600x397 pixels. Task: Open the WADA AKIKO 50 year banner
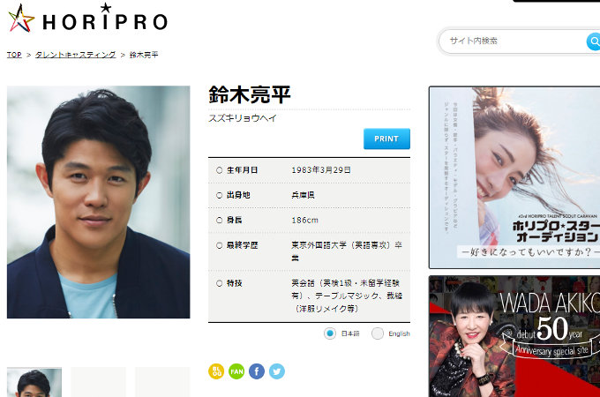click(514, 336)
